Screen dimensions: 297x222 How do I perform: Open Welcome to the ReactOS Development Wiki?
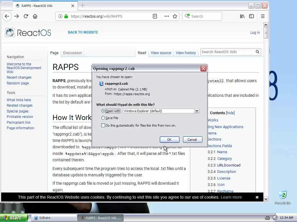point(24,68)
